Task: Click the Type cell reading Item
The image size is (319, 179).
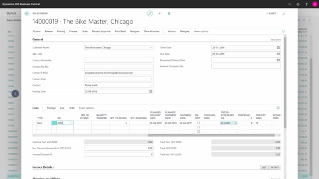Action: [x=44, y=123]
